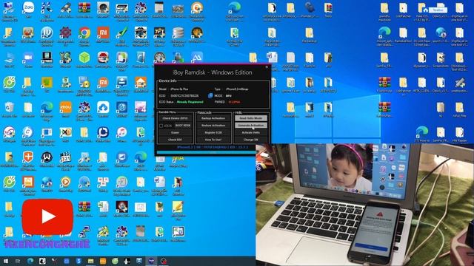Open File Explorer from the taskbar
The height and width of the screenshot is (266, 474).
(90, 261)
